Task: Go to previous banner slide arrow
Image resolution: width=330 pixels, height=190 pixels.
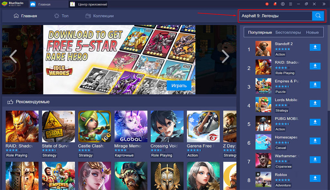Action: click(x=13, y=56)
